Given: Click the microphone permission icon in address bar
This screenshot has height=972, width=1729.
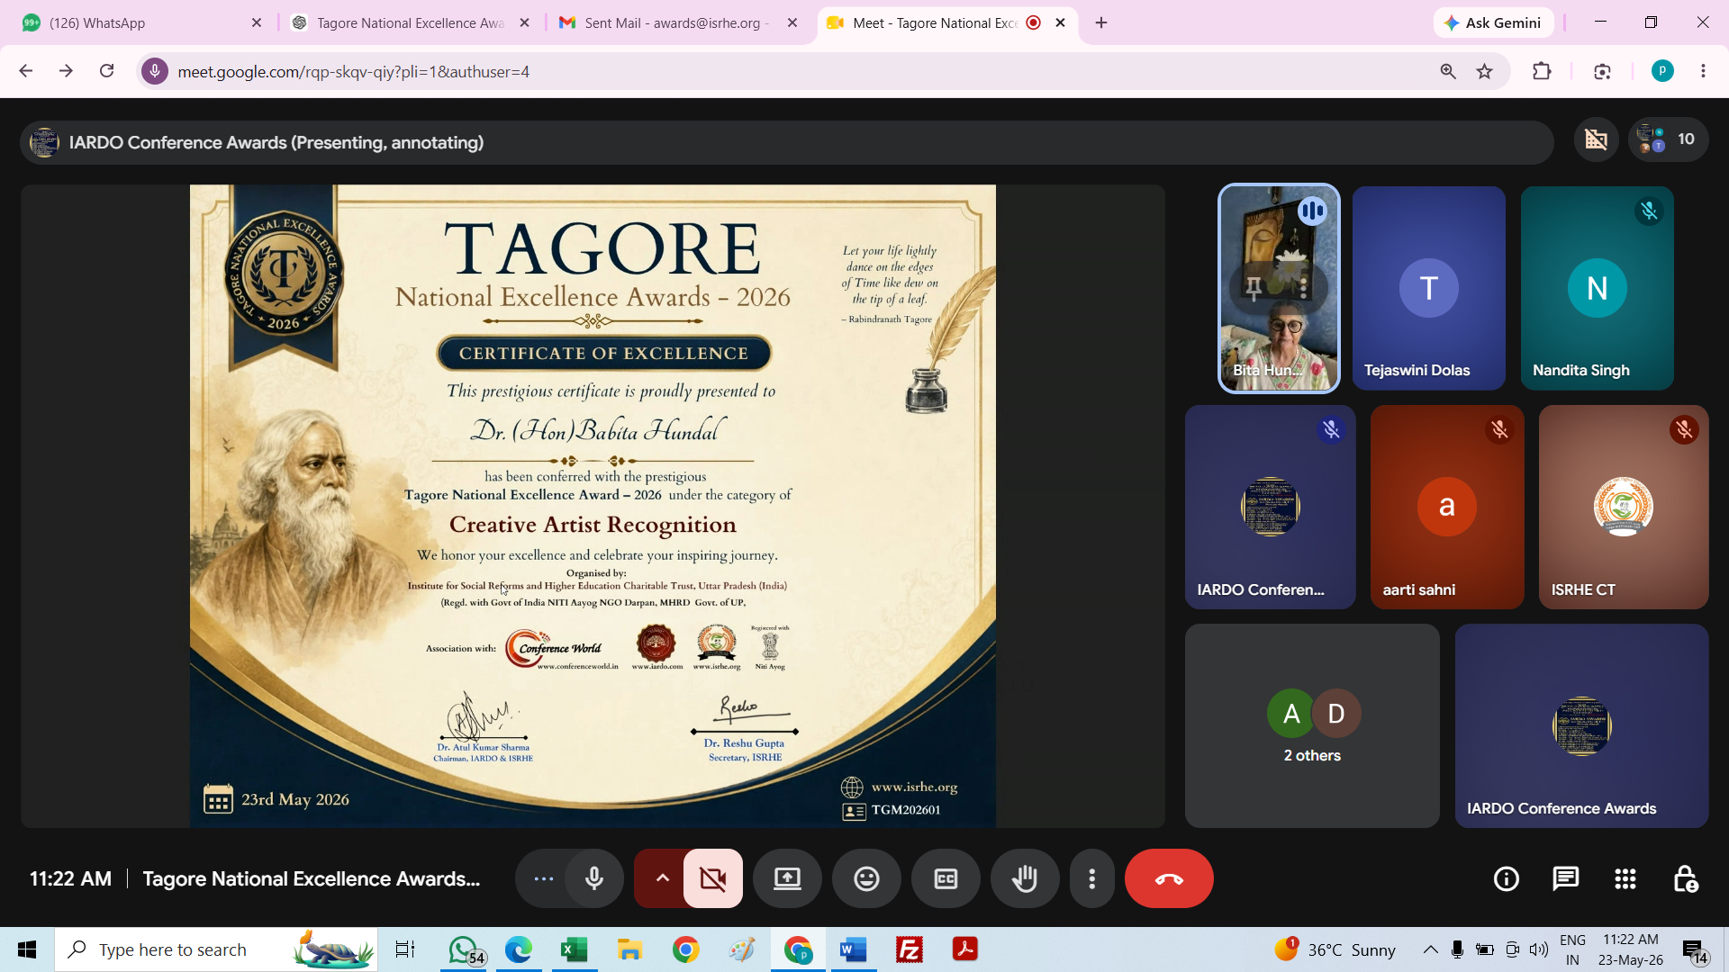Looking at the screenshot, I should (x=155, y=71).
